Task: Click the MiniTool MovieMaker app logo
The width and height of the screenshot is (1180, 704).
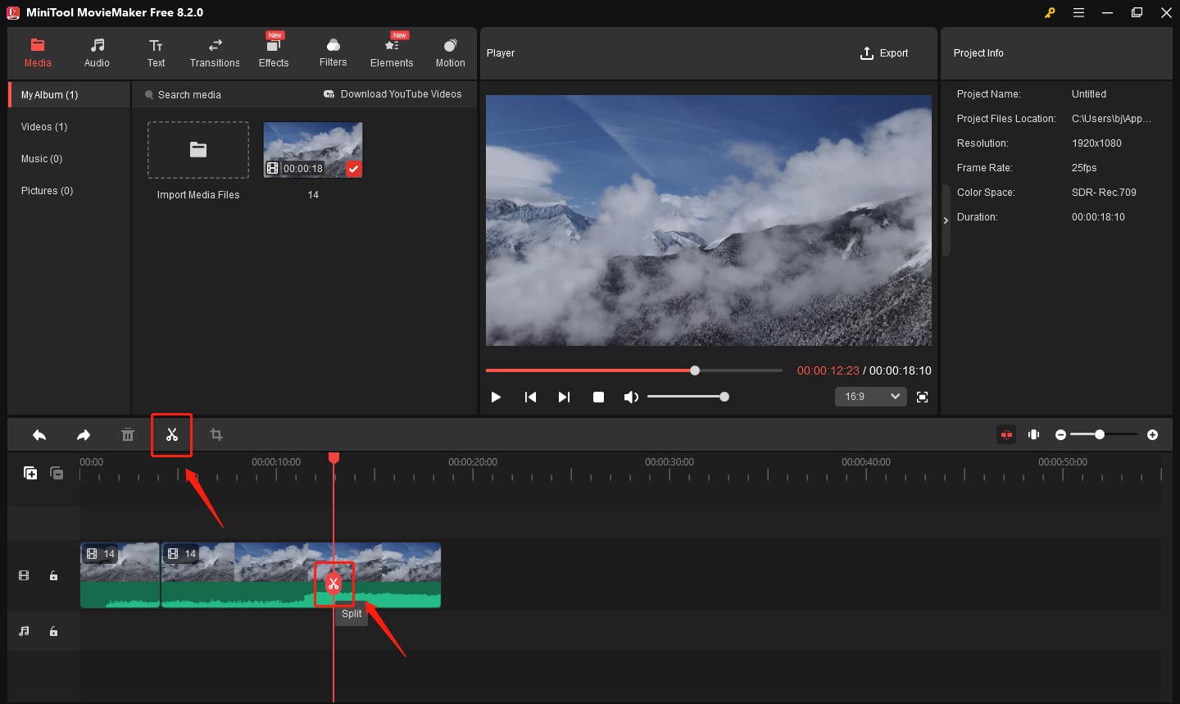Action: click(x=13, y=12)
